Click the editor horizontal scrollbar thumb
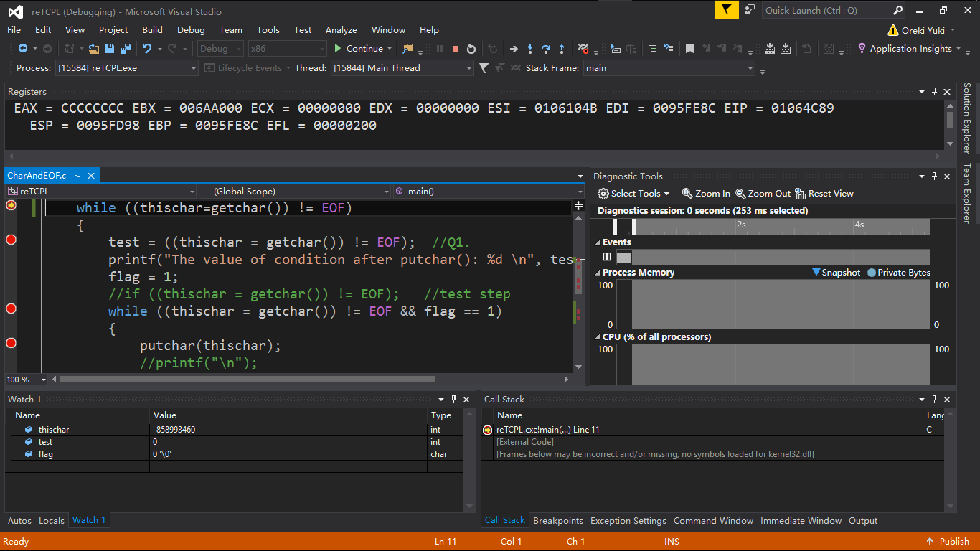 click(x=248, y=380)
